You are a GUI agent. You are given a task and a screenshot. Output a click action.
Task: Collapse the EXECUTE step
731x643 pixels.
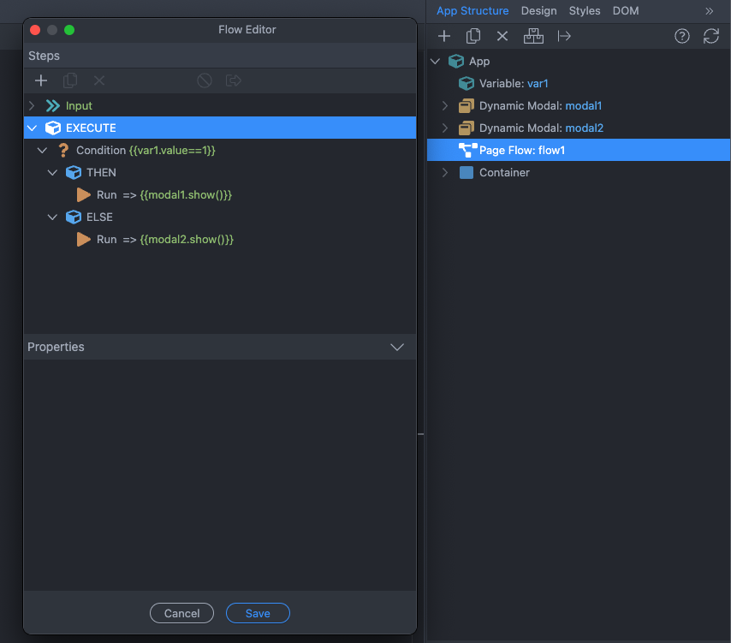33,128
